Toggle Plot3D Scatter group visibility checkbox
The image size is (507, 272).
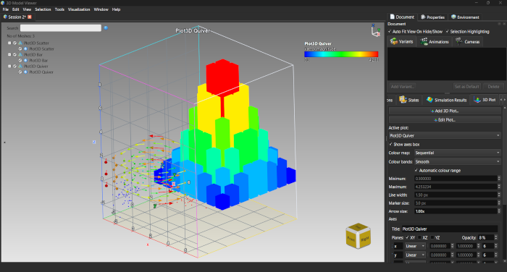pos(14,43)
